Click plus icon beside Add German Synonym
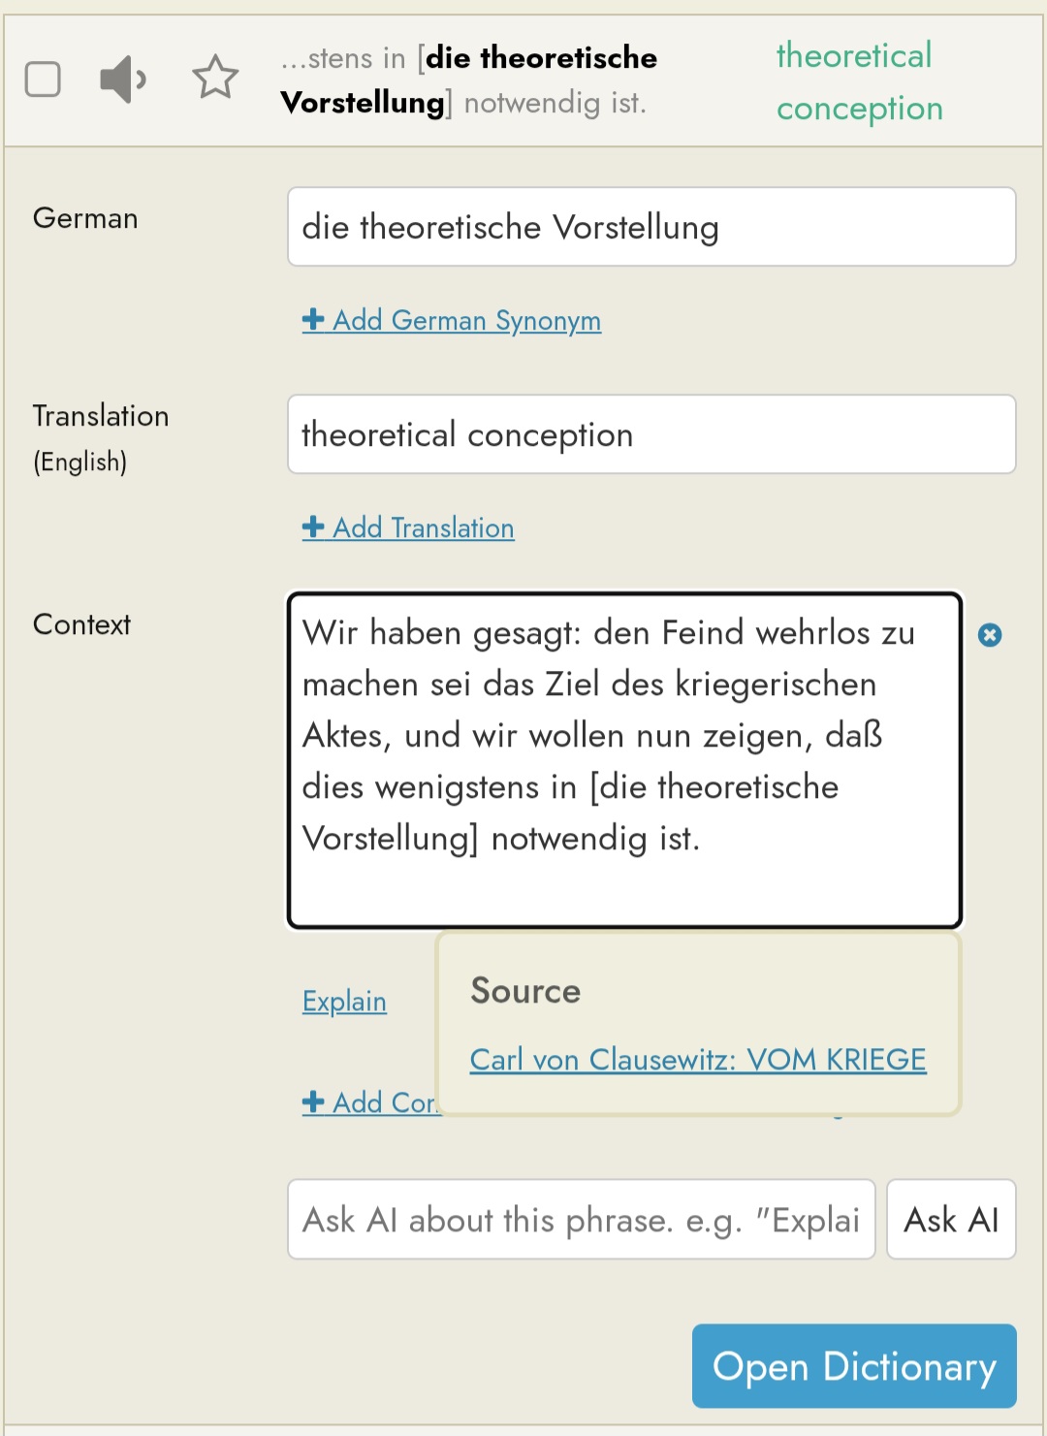 pos(313,319)
